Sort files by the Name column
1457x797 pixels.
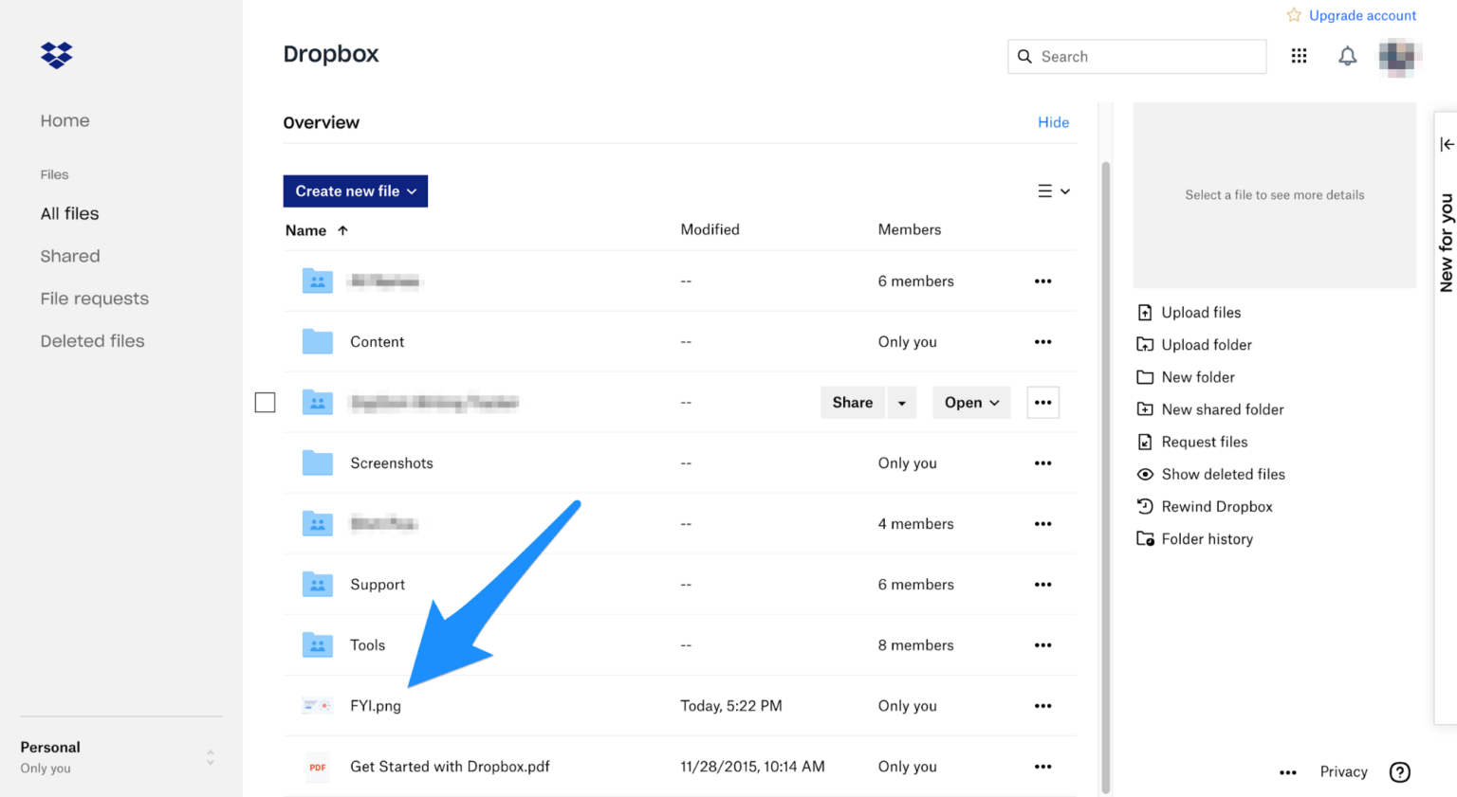[317, 230]
